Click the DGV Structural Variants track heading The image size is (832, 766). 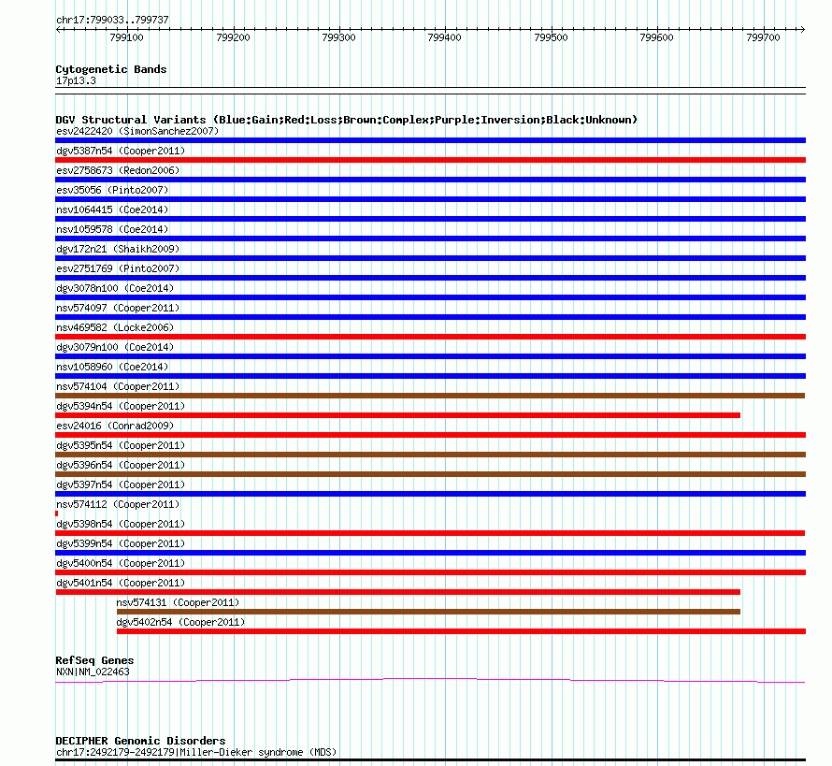point(347,120)
